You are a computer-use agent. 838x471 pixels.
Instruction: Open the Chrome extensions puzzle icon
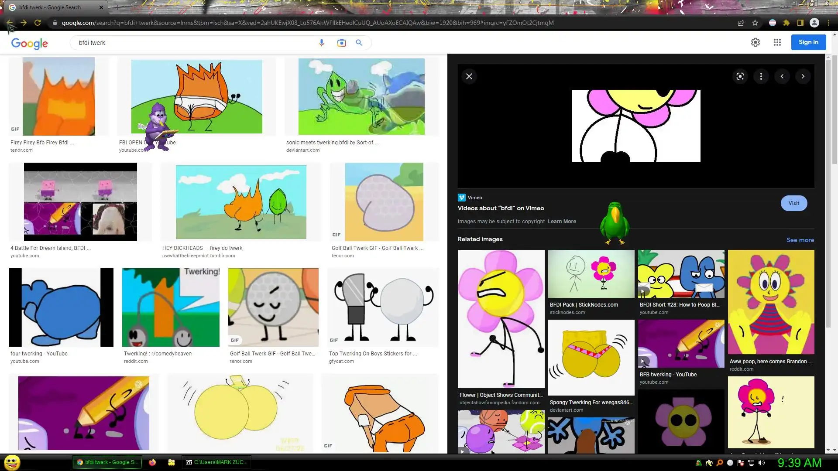786,23
